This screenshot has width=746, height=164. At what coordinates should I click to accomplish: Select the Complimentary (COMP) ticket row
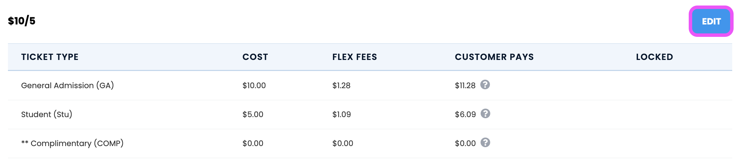tap(370, 143)
